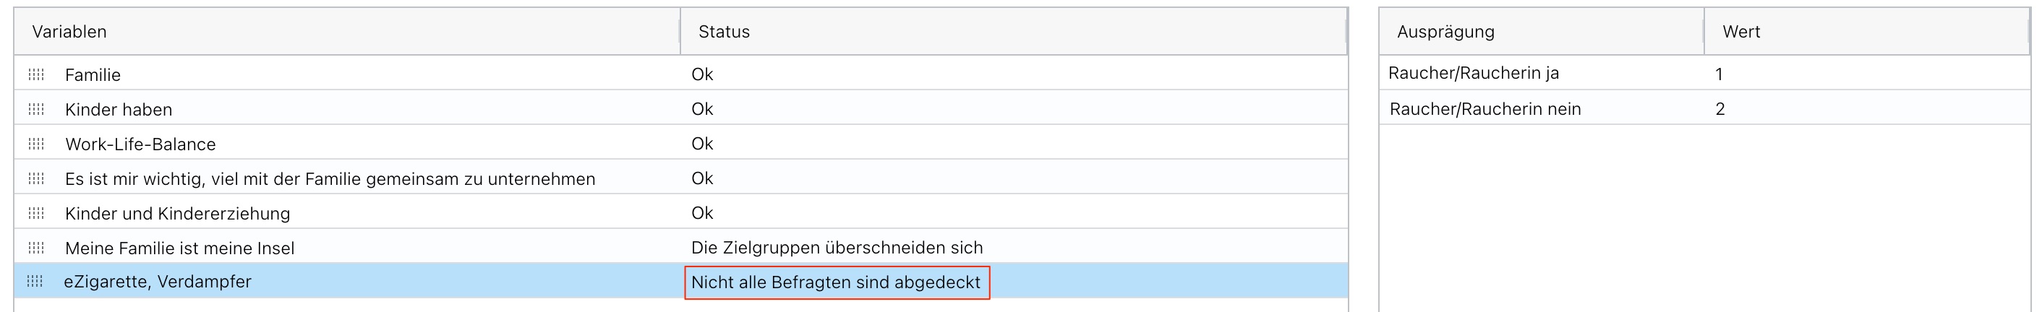The width and height of the screenshot is (2042, 312).
Task: Click status 'Die Zielgruppen überschneiden sich'
Action: click(837, 248)
